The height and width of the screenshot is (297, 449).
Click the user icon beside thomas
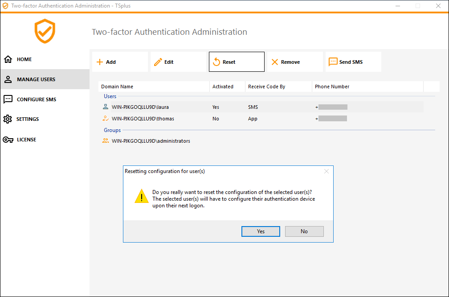[x=106, y=119]
